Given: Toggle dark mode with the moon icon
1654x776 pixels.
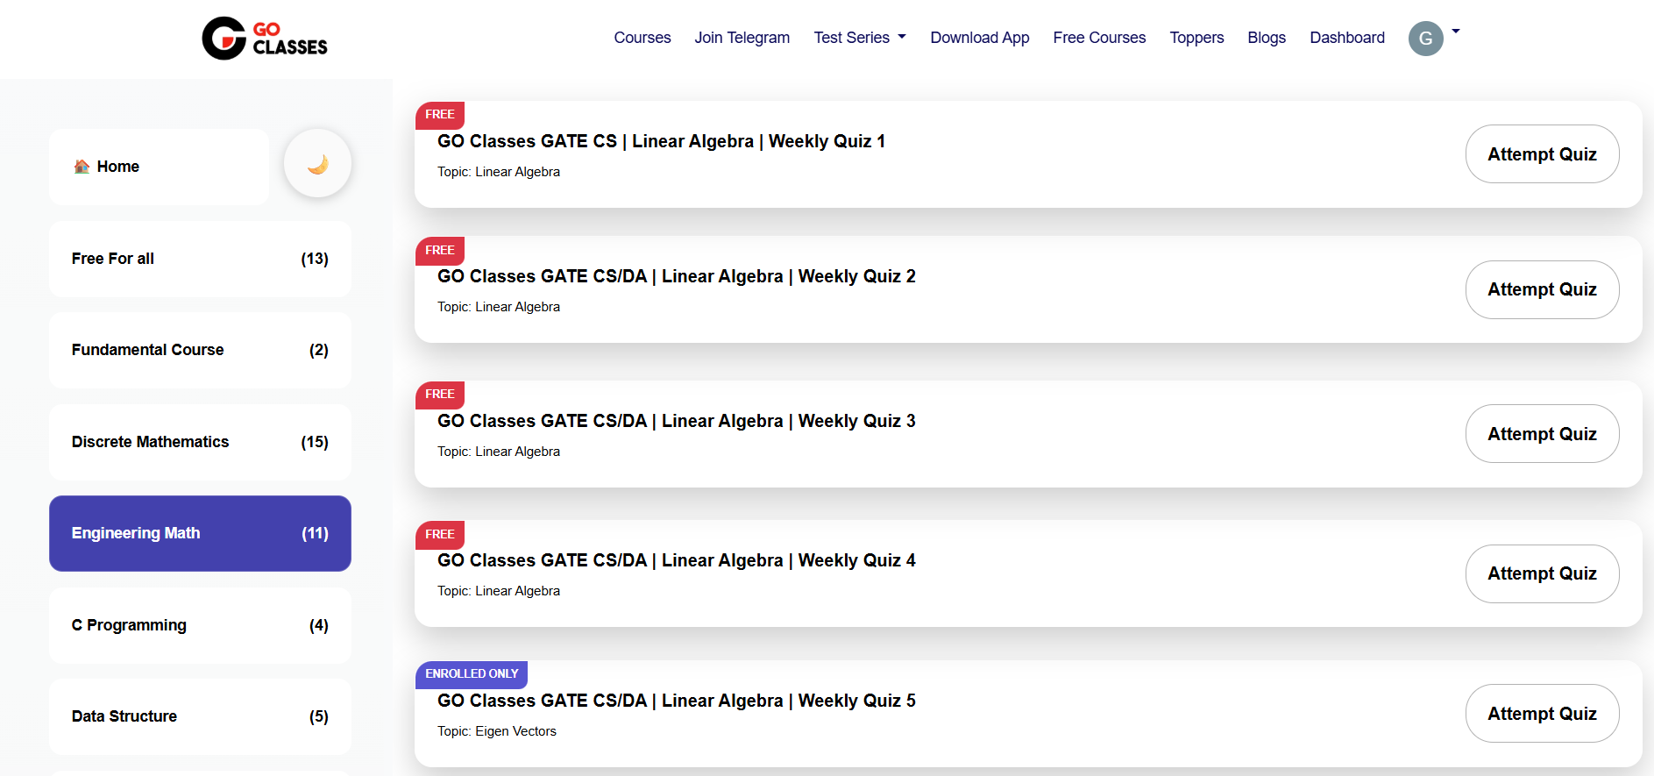Looking at the screenshot, I should coord(317,164).
